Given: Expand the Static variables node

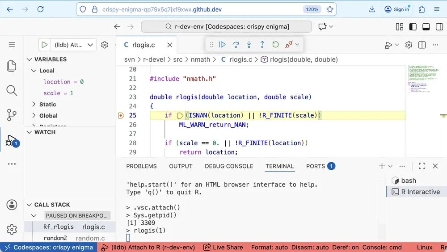Looking at the screenshot, I should (x=34, y=104).
